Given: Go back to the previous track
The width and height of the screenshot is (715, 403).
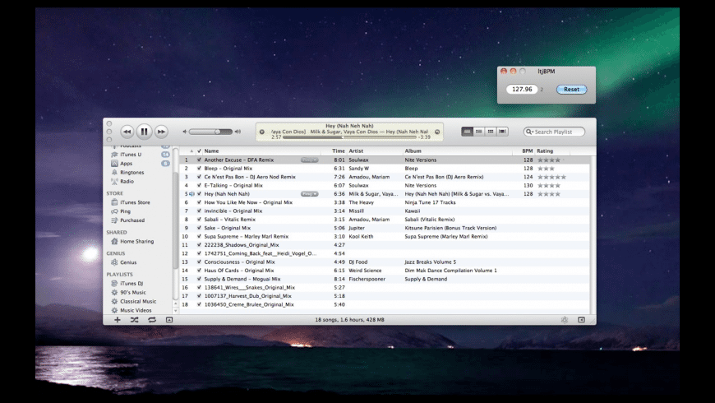Looking at the screenshot, I should coord(127,131).
